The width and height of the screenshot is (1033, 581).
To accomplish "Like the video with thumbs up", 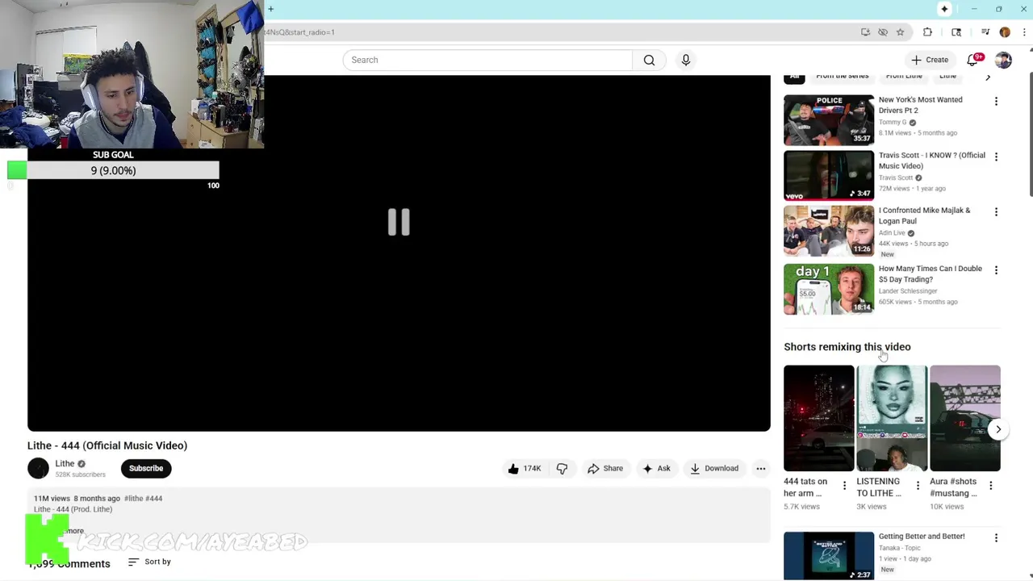I will click(524, 468).
